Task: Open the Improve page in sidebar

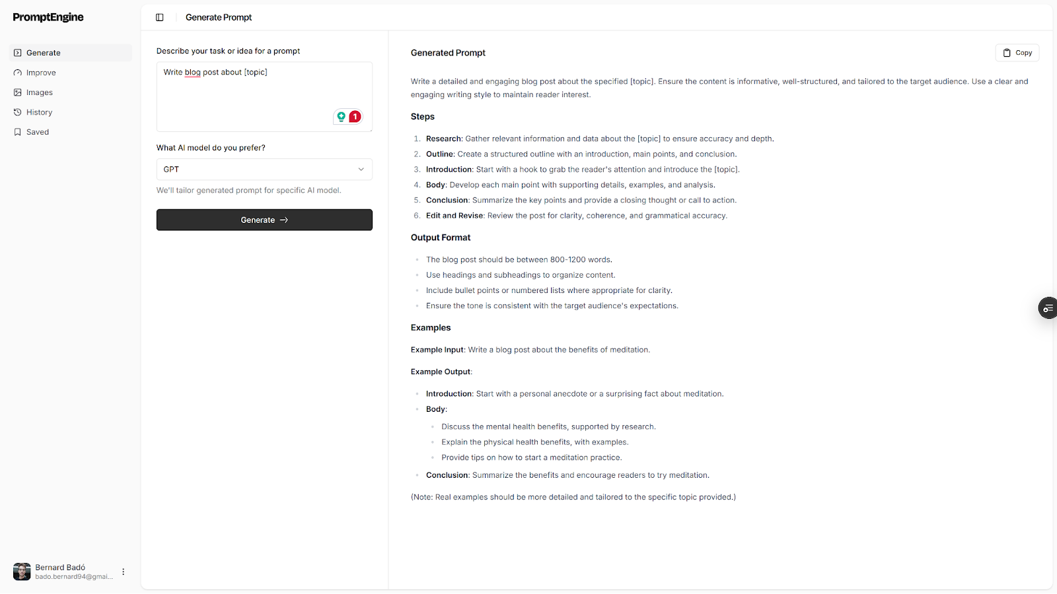Action: click(41, 73)
